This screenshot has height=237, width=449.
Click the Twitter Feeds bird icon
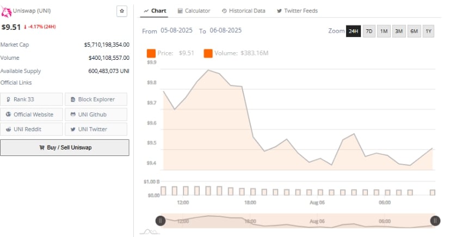(279, 11)
